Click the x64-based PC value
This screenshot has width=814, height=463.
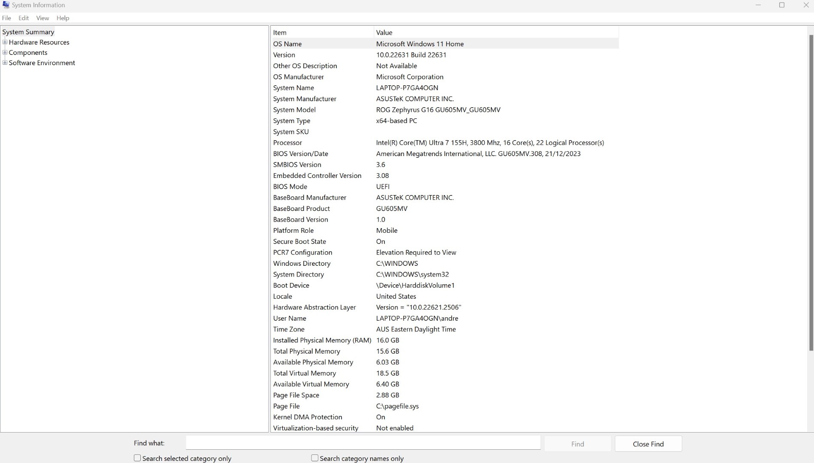[x=396, y=121]
